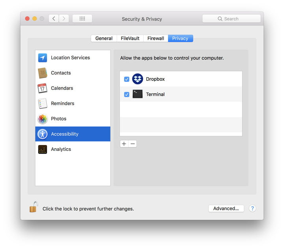Select the Terminal app icon in list
This screenshot has width=284, height=249.
point(138,94)
